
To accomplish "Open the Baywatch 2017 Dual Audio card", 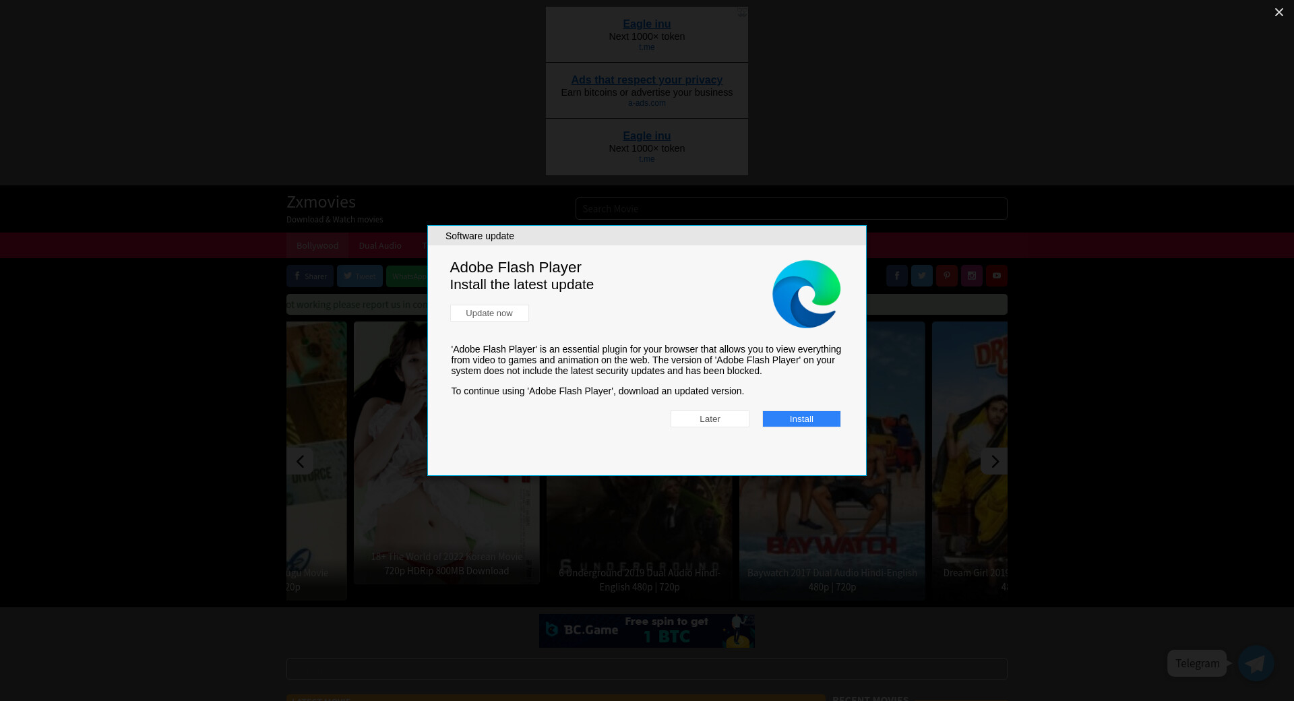I will [832, 539].
